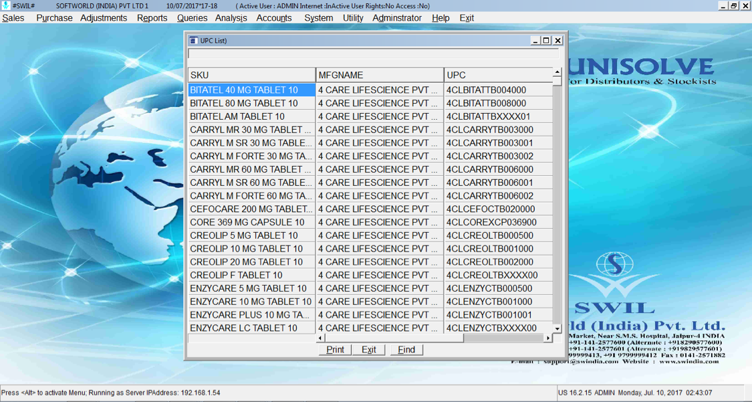The width and height of the screenshot is (752, 402).
Task: Maximize the UPC List window
Action: point(545,40)
